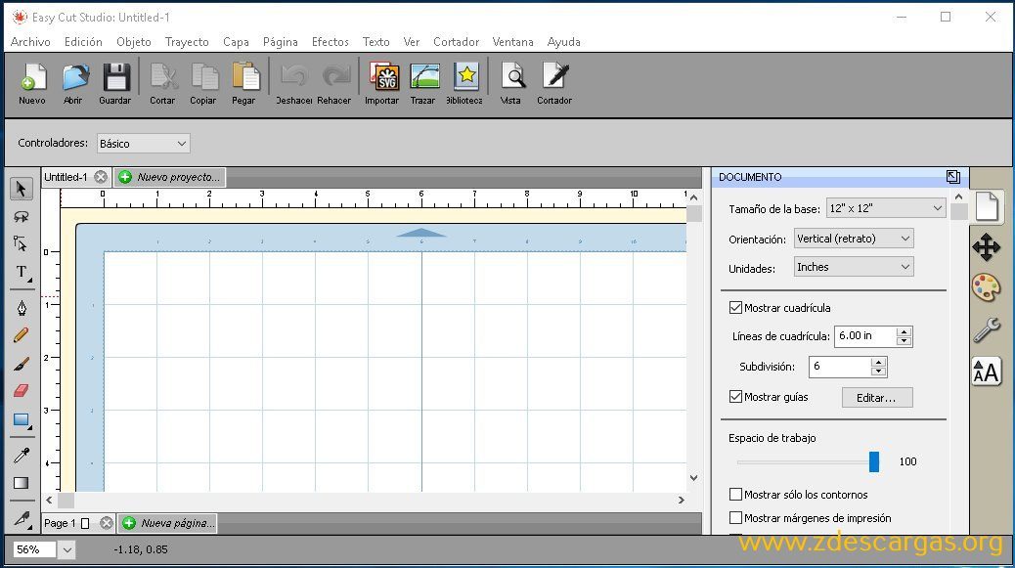
Task: Click canvas horizontal scrollbar right arrow
Action: click(681, 501)
